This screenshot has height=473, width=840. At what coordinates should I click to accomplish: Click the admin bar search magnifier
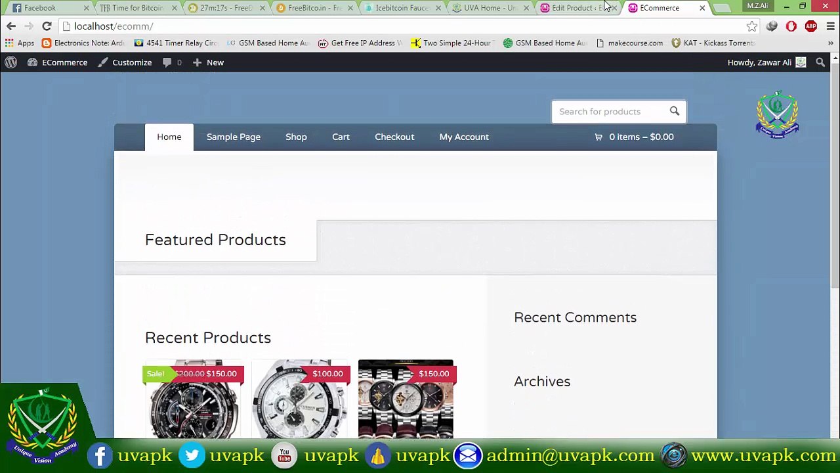pyautogui.click(x=820, y=62)
